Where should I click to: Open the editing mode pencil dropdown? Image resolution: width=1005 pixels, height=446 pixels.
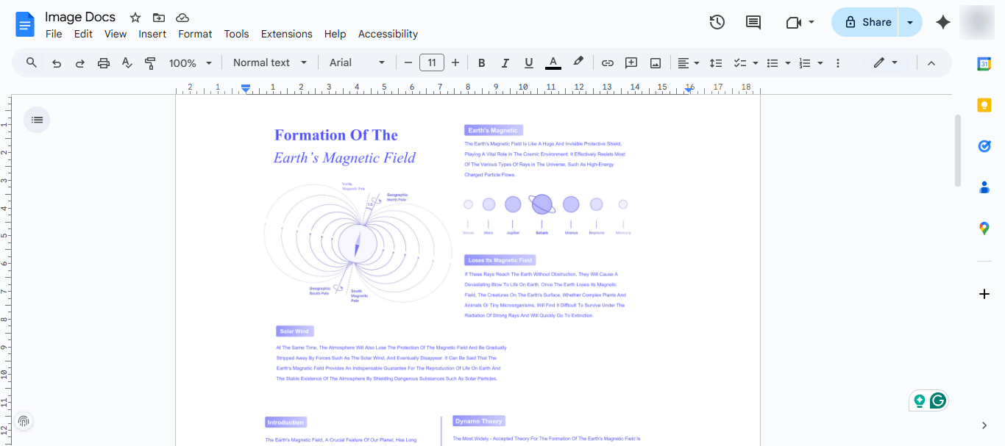coord(885,63)
